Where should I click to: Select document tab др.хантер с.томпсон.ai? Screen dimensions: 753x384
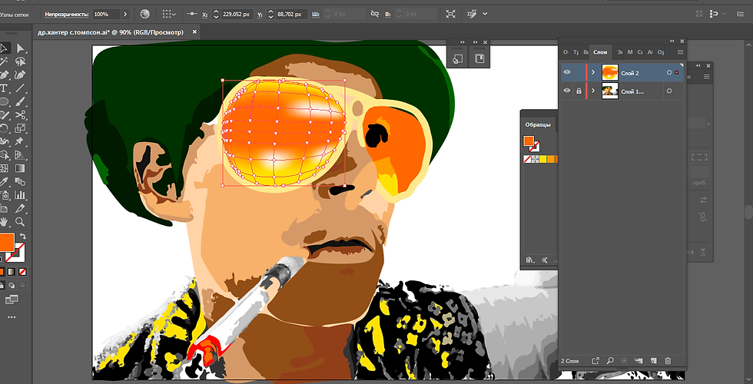click(111, 32)
